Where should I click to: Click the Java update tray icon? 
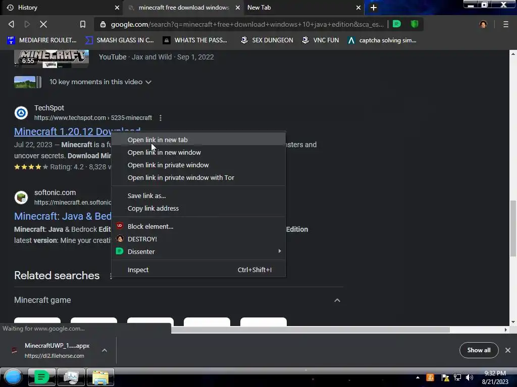[430, 377]
